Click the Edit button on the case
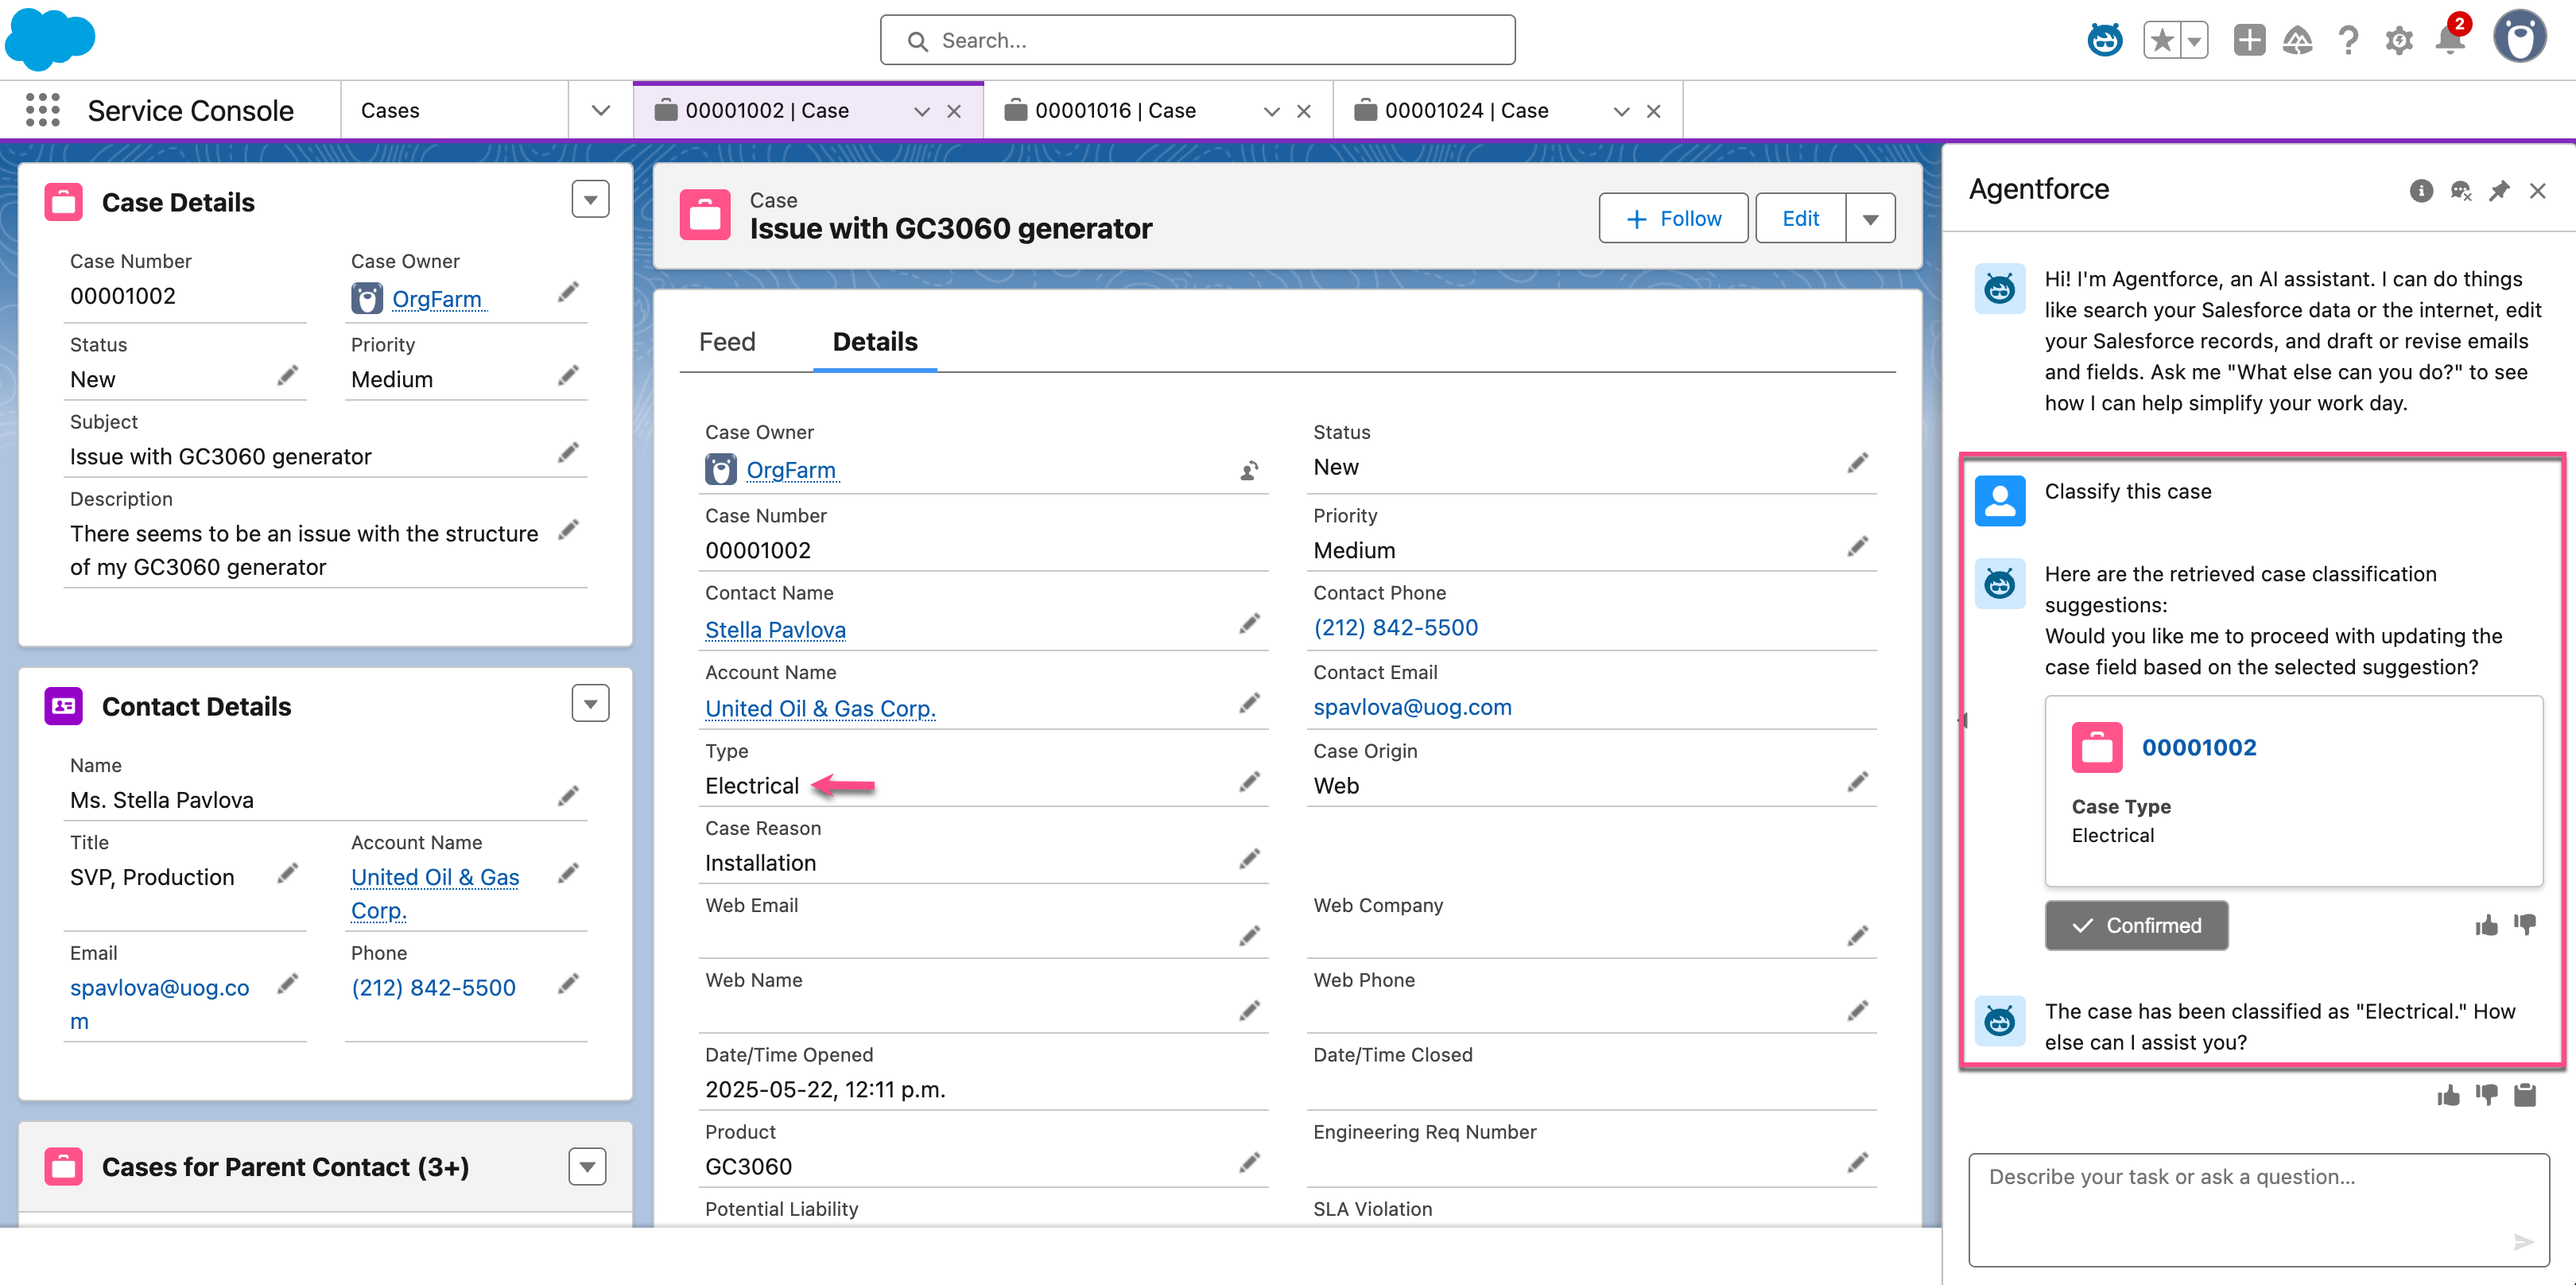Viewport: 2576px width, 1285px height. (x=1800, y=218)
